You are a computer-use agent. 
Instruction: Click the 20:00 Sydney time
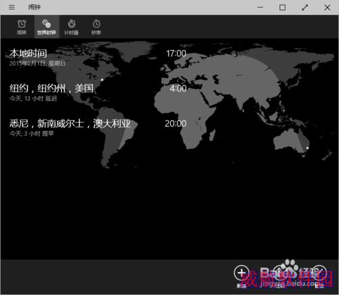pos(176,123)
